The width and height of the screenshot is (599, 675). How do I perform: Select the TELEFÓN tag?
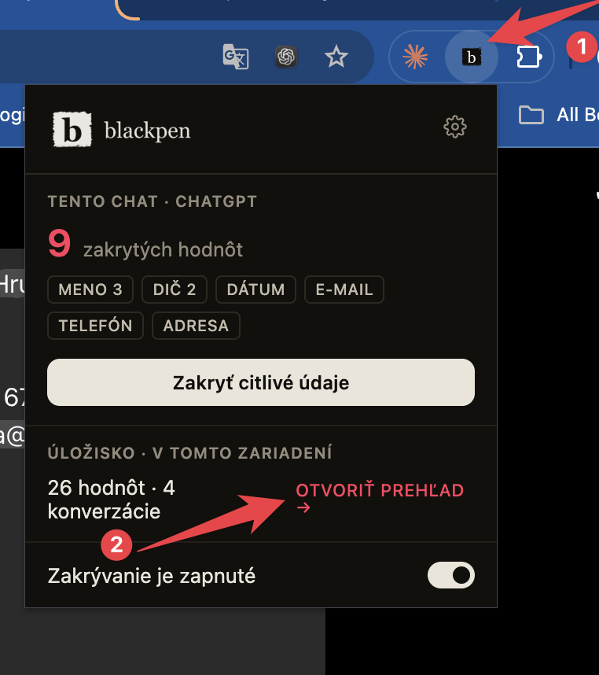click(95, 326)
